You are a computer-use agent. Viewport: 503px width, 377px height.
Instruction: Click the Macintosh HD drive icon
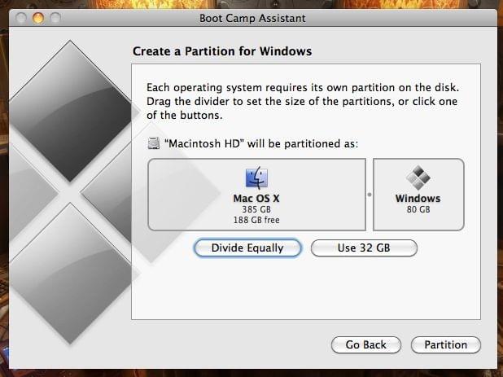(154, 143)
